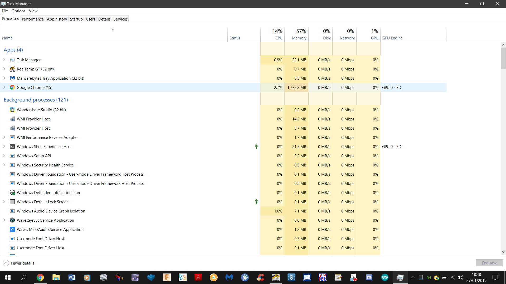Click Chrome's 1,772.2 MB memory value

tap(297, 88)
